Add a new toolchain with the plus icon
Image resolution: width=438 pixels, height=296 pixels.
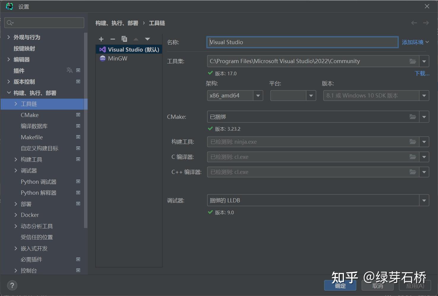[x=101, y=39]
